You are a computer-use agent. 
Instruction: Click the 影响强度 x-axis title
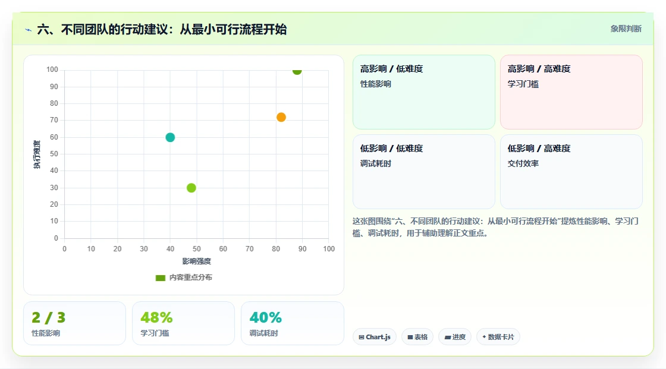(x=197, y=261)
